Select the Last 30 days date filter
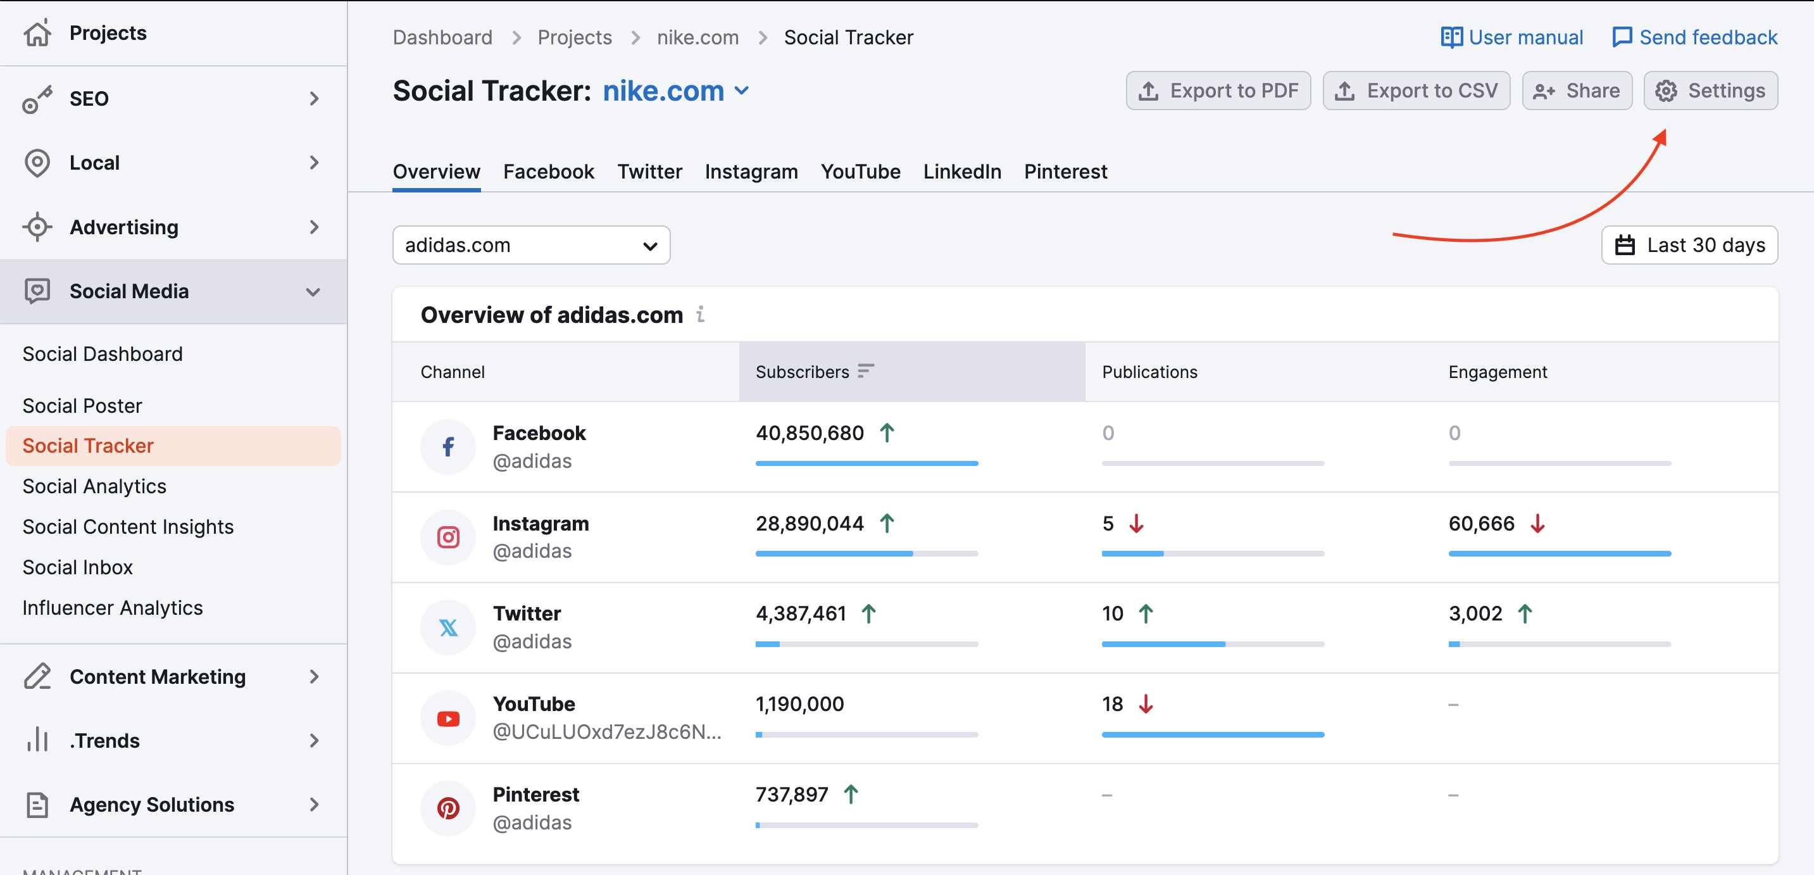This screenshot has height=875, width=1814. 1691,246
